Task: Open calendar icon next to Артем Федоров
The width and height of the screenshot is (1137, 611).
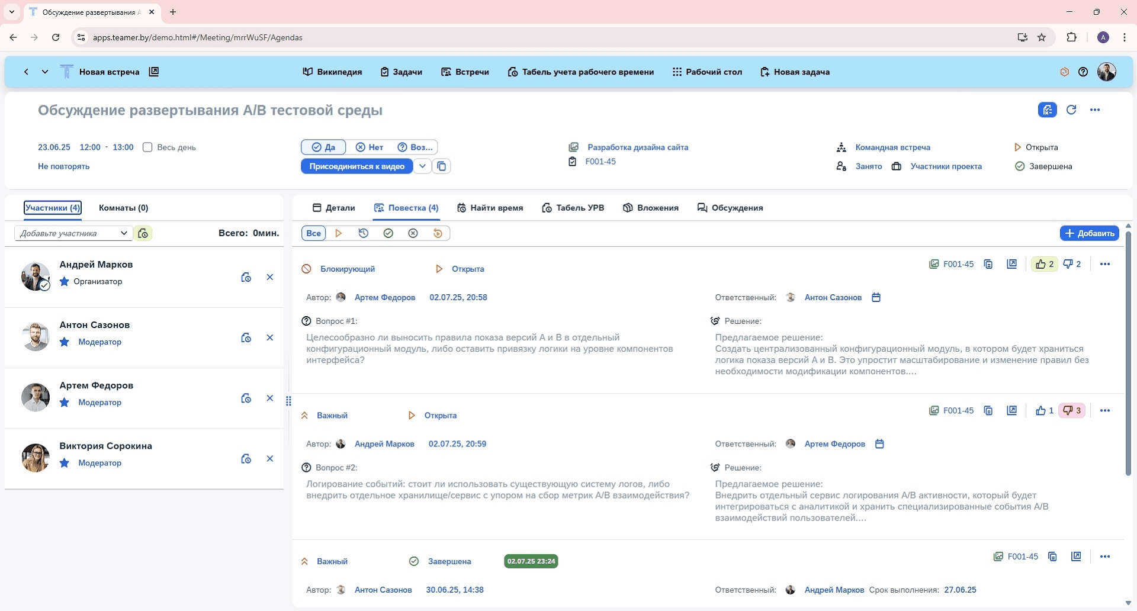Action: click(x=879, y=444)
